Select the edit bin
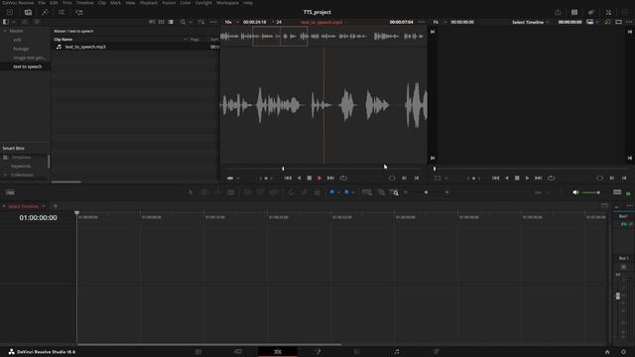Image resolution: width=635 pixels, height=357 pixels. 17,40
